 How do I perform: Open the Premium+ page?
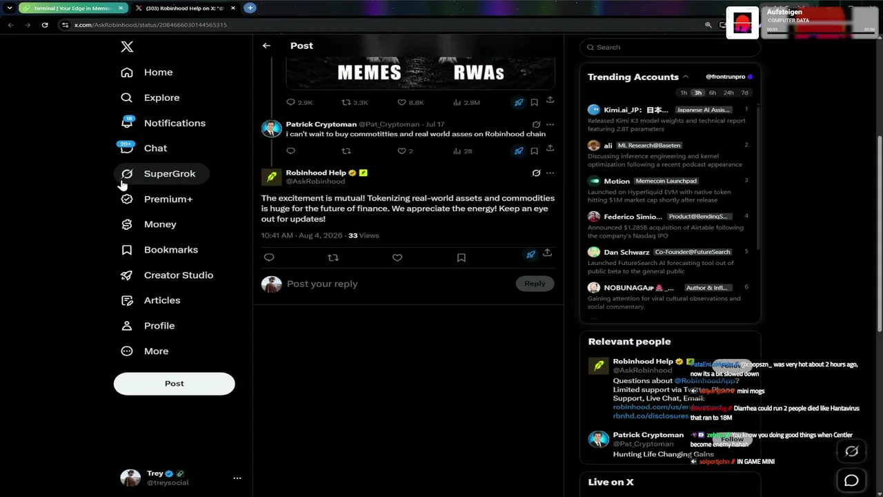point(157,199)
